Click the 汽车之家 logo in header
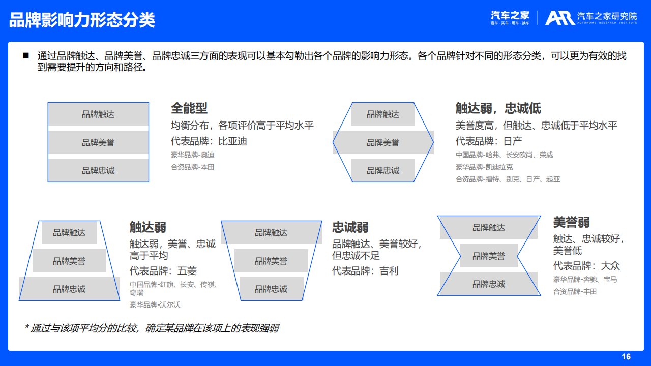The image size is (651, 366). (x=510, y=18)
